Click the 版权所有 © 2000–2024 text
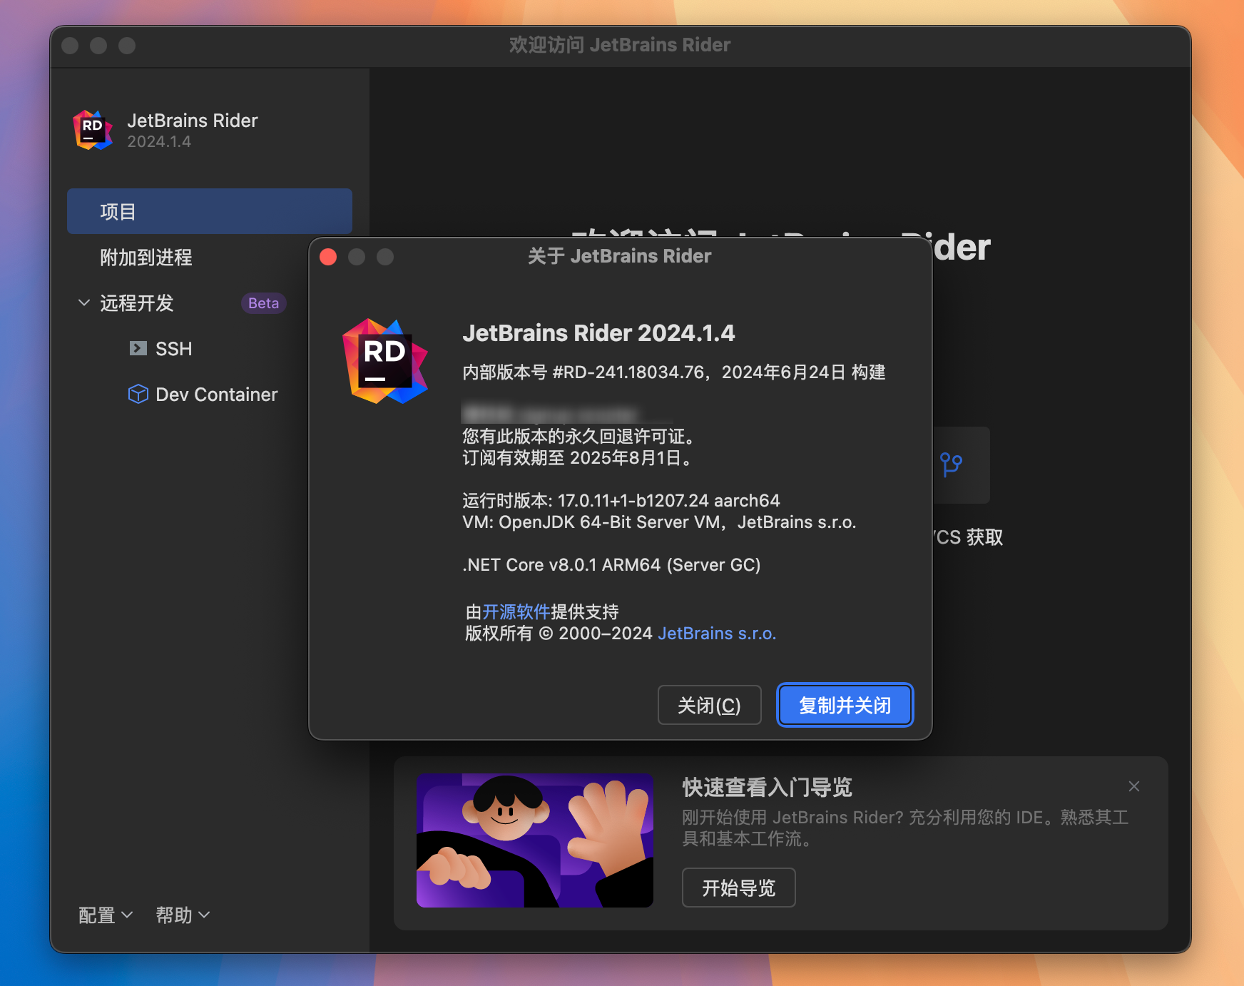The width and height of the screenshot is (1244, 986). coord(559,634)
